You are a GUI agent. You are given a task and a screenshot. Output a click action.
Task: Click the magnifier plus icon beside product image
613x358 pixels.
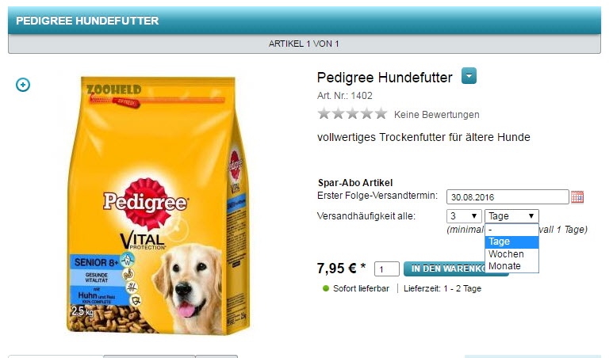(23, 85)
